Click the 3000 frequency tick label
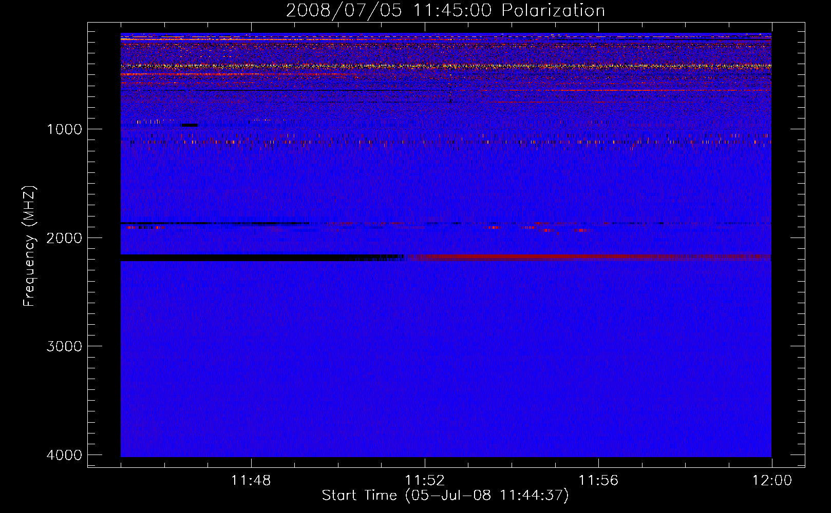Viewport: 831px width, 513px height. click(x=64, y=346)
